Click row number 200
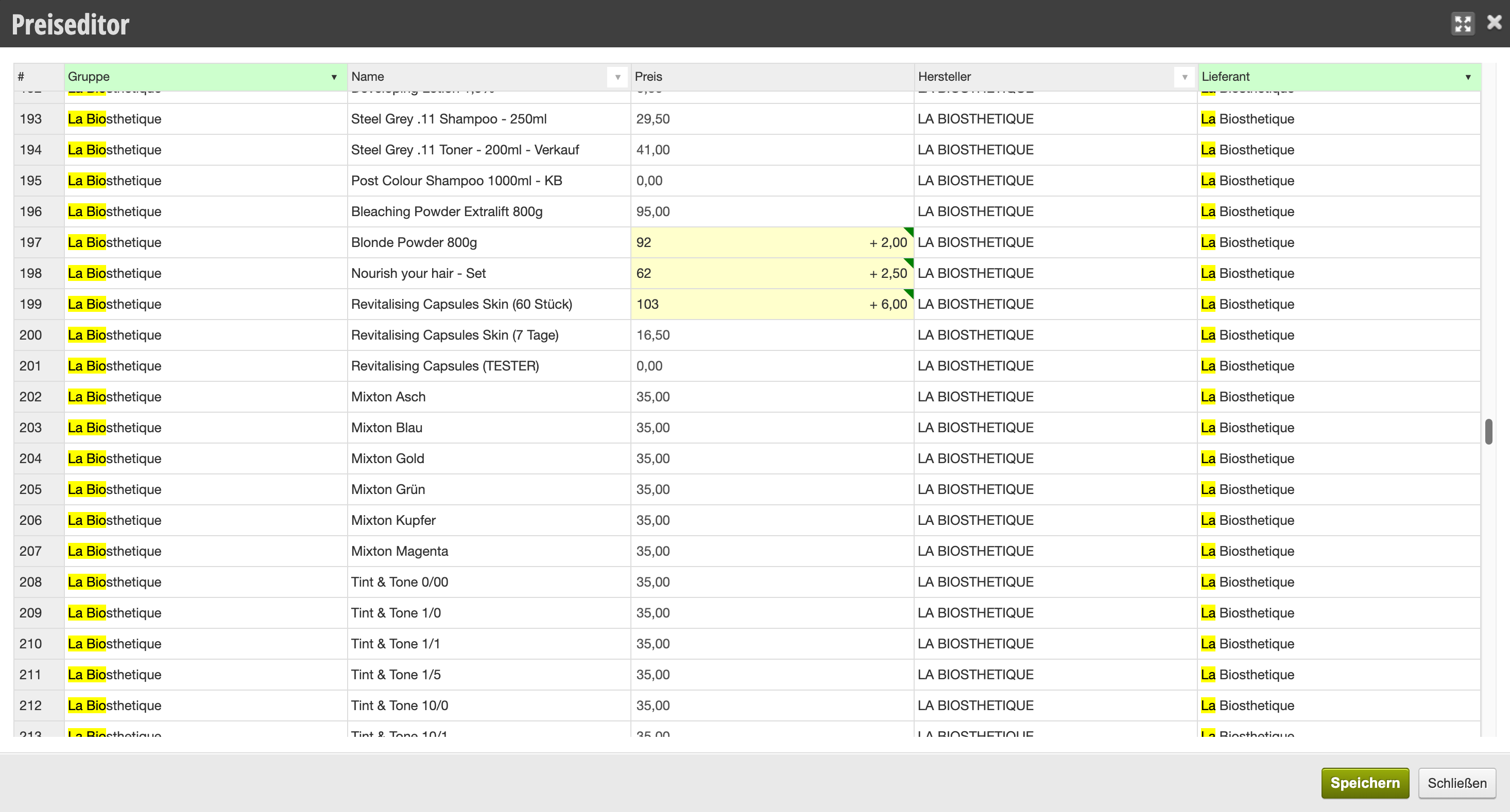Screen dimensions: 1510x812 click(39, 335)
